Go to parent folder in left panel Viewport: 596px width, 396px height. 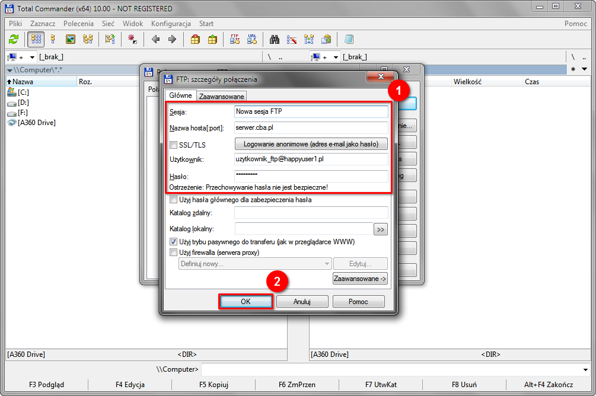(281, 57)
